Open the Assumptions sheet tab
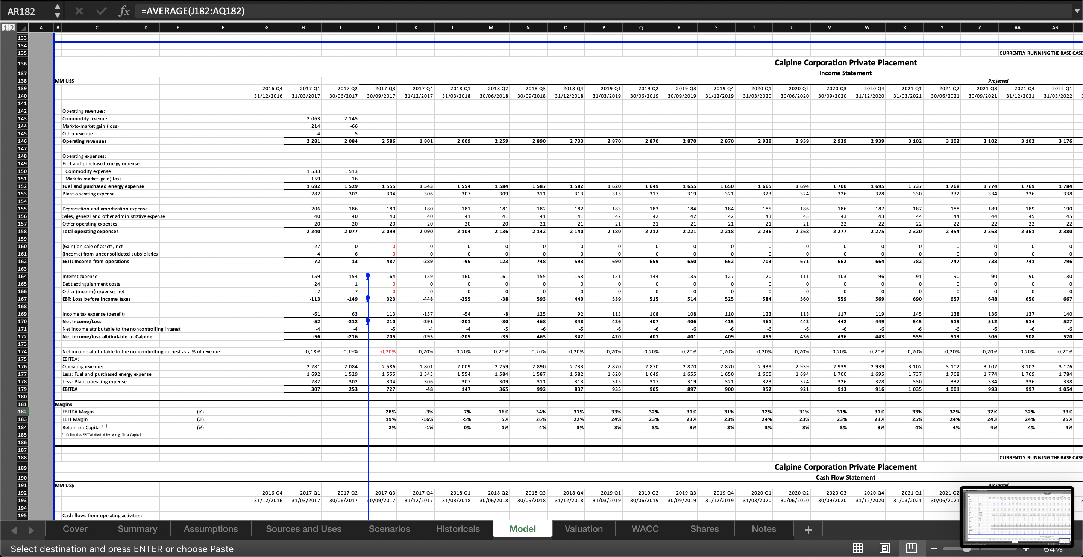The image size is (1083, 557). (x=211, y=529)
